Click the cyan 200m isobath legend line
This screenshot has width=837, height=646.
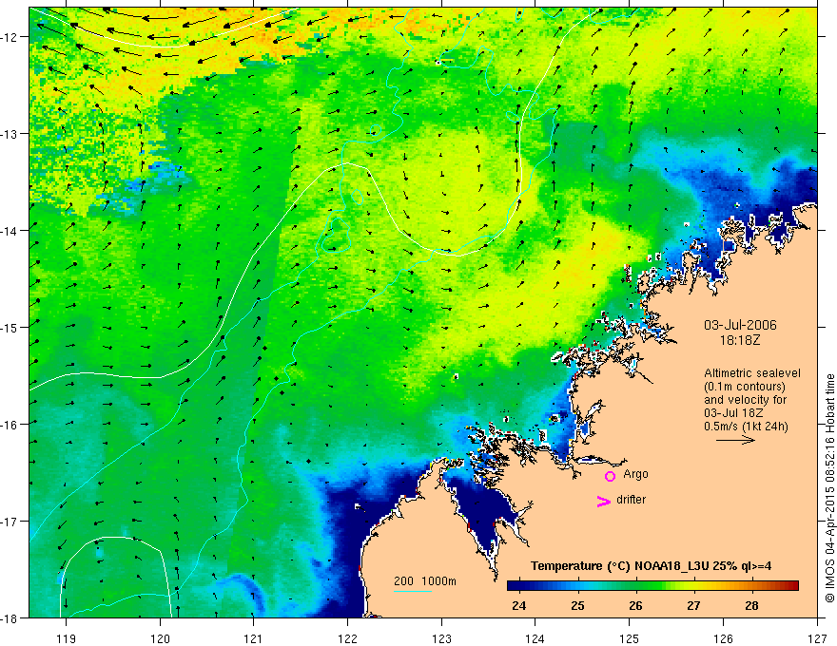tap(412, 591)
